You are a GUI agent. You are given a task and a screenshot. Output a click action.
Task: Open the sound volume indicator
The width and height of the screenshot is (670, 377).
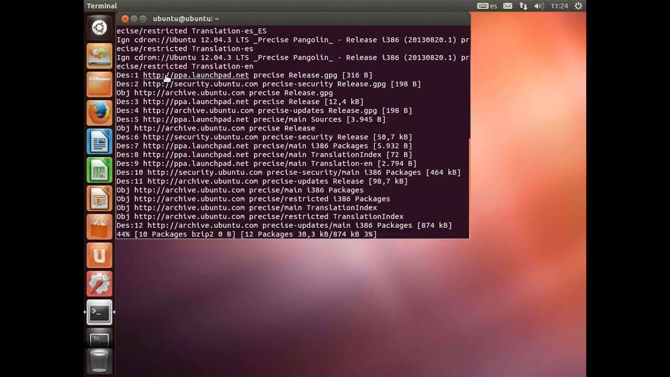[539, 6]
